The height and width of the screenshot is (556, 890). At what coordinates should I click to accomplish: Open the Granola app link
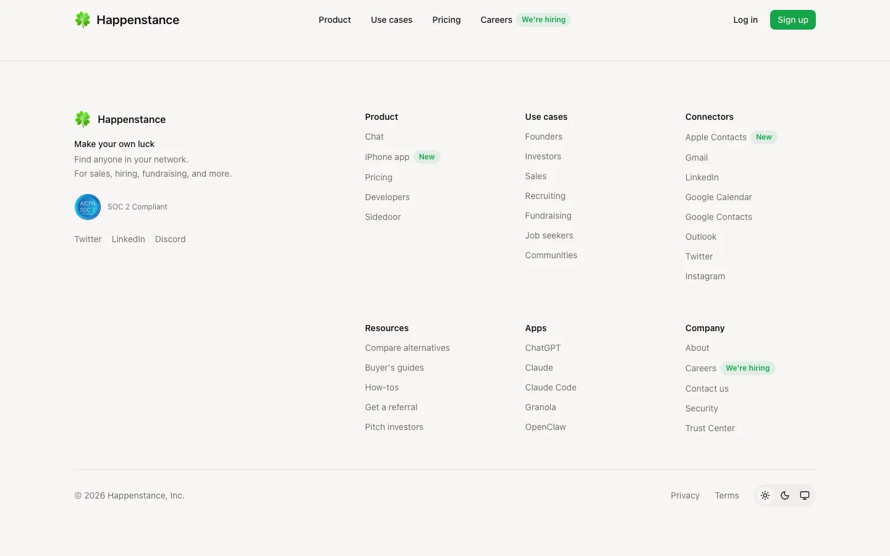[541, 407]
